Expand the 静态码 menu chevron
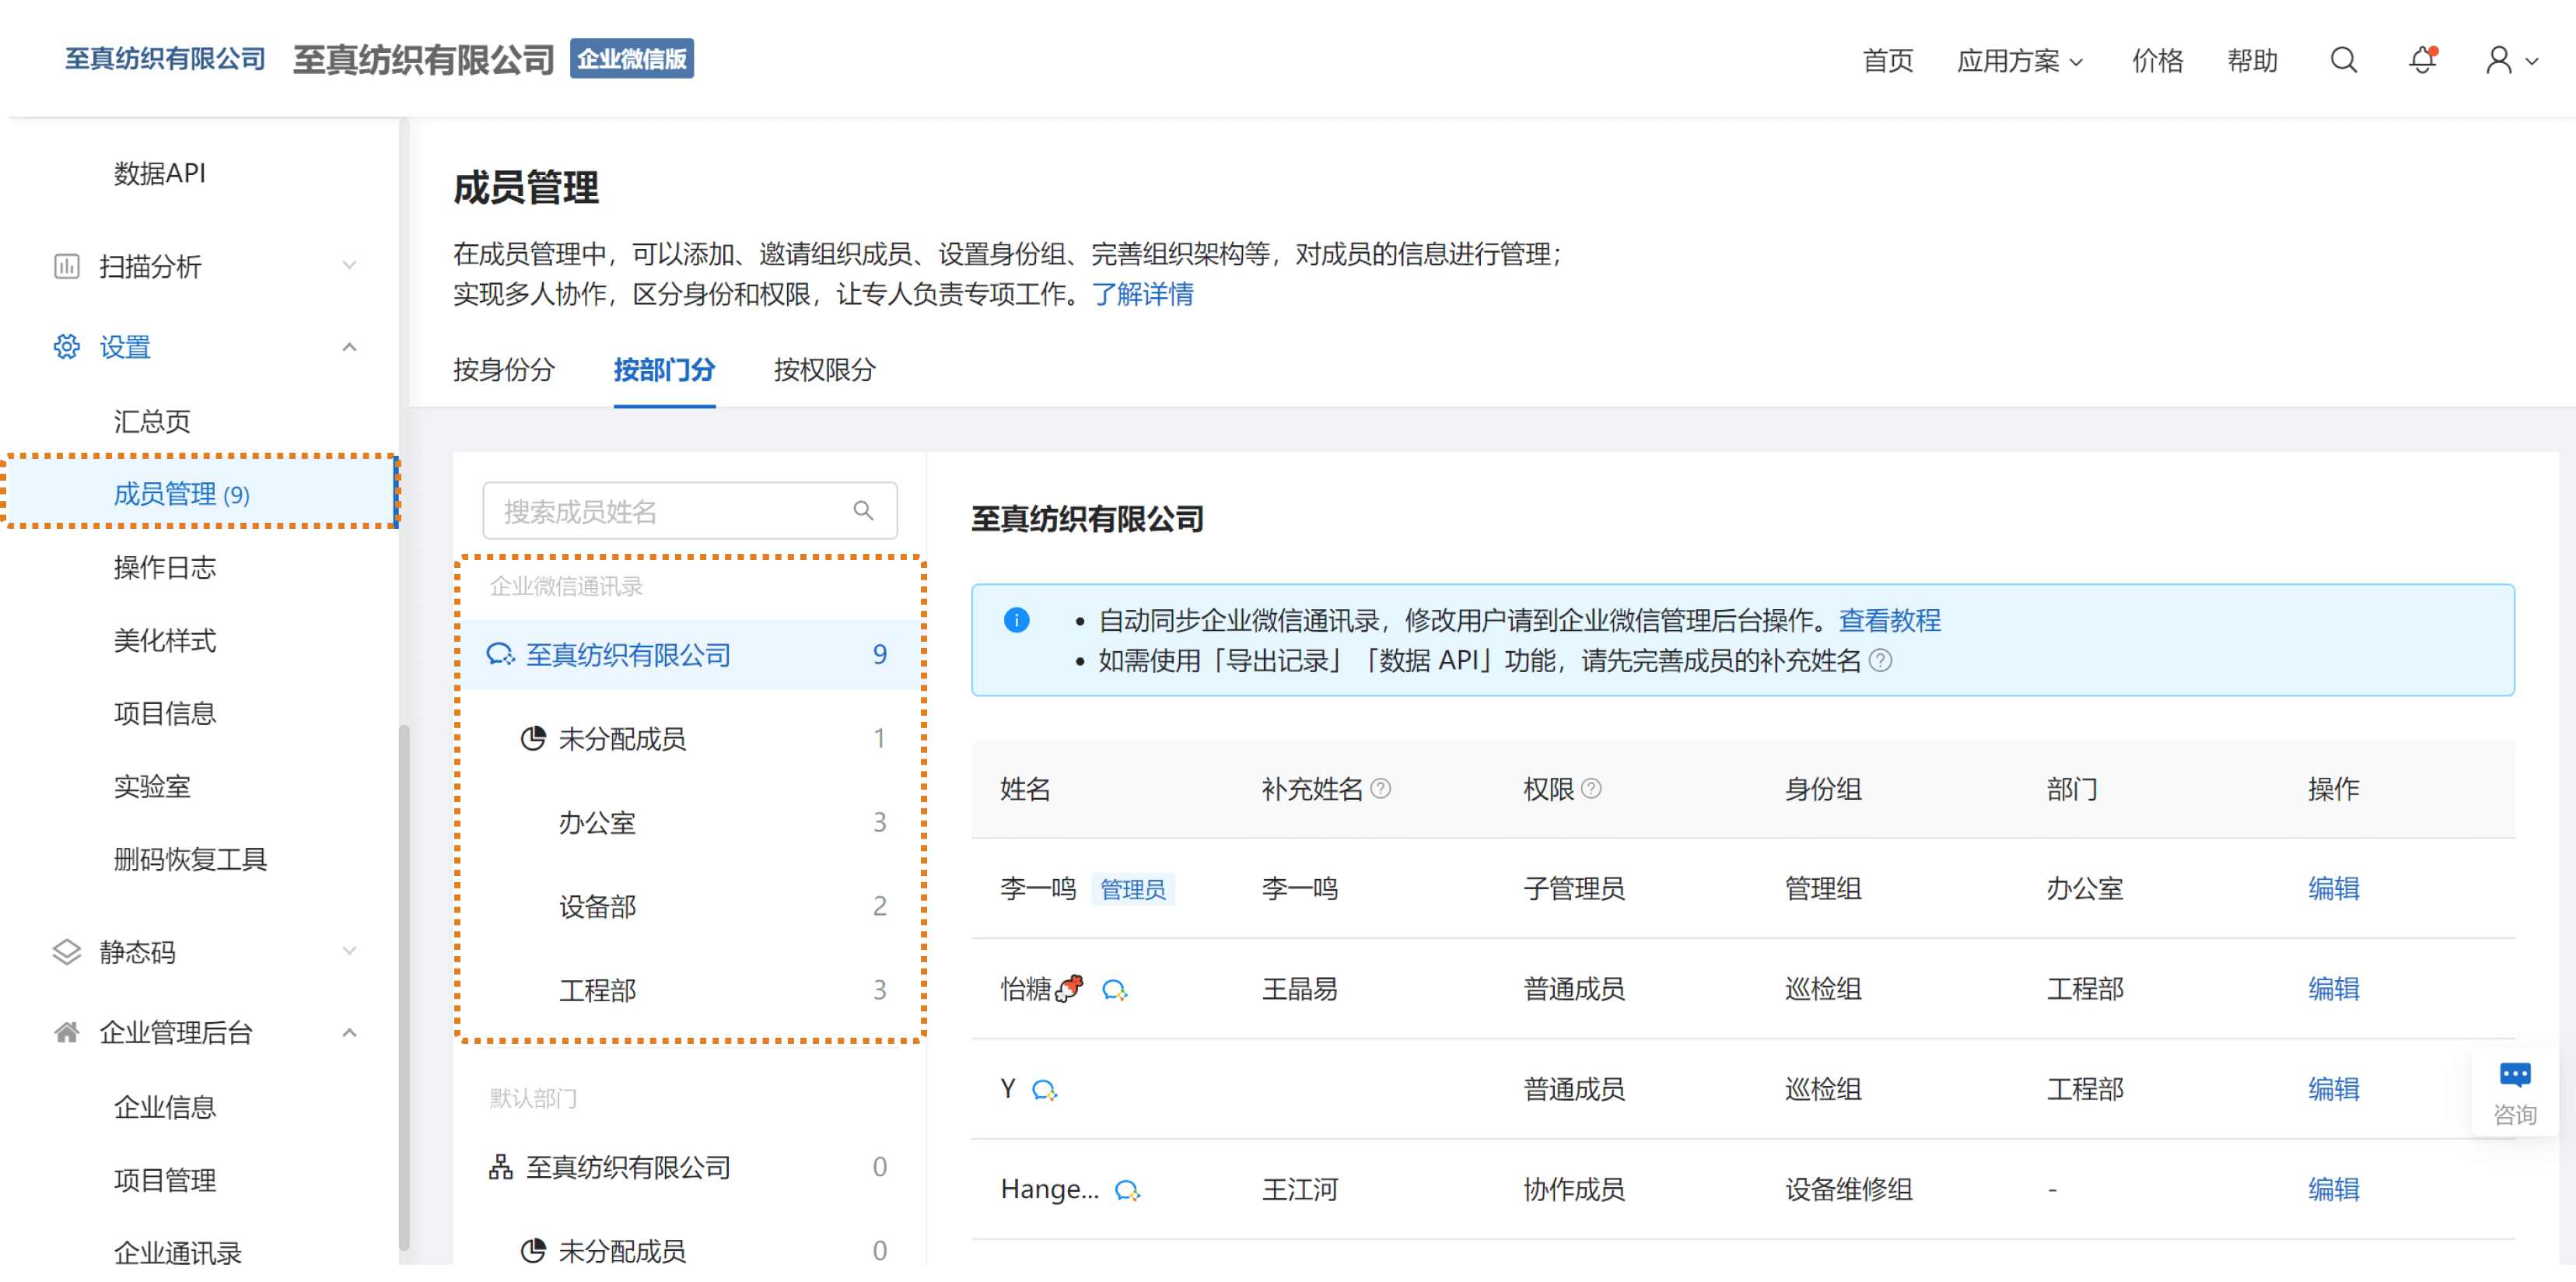 349,951
